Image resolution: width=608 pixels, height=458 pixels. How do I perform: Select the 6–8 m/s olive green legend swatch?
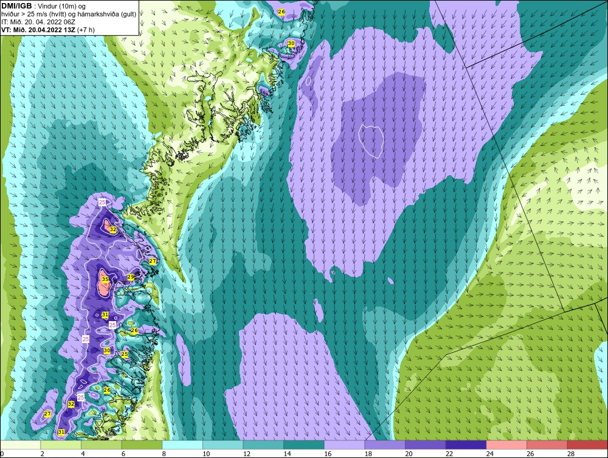click(x=142, y=445)
